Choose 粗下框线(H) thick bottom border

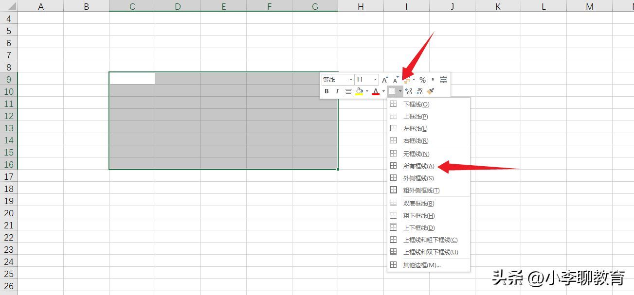[429, 215]
